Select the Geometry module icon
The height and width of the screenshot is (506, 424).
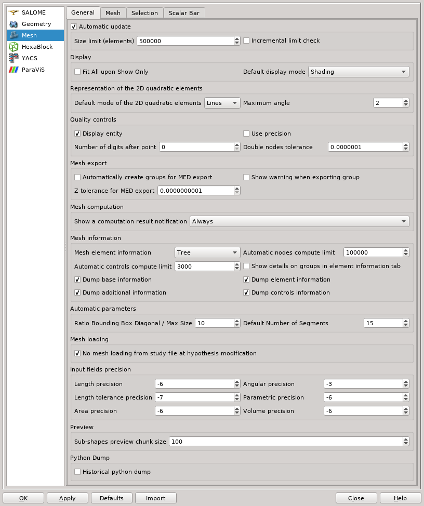pyautogui.click(x=14, y=24)
